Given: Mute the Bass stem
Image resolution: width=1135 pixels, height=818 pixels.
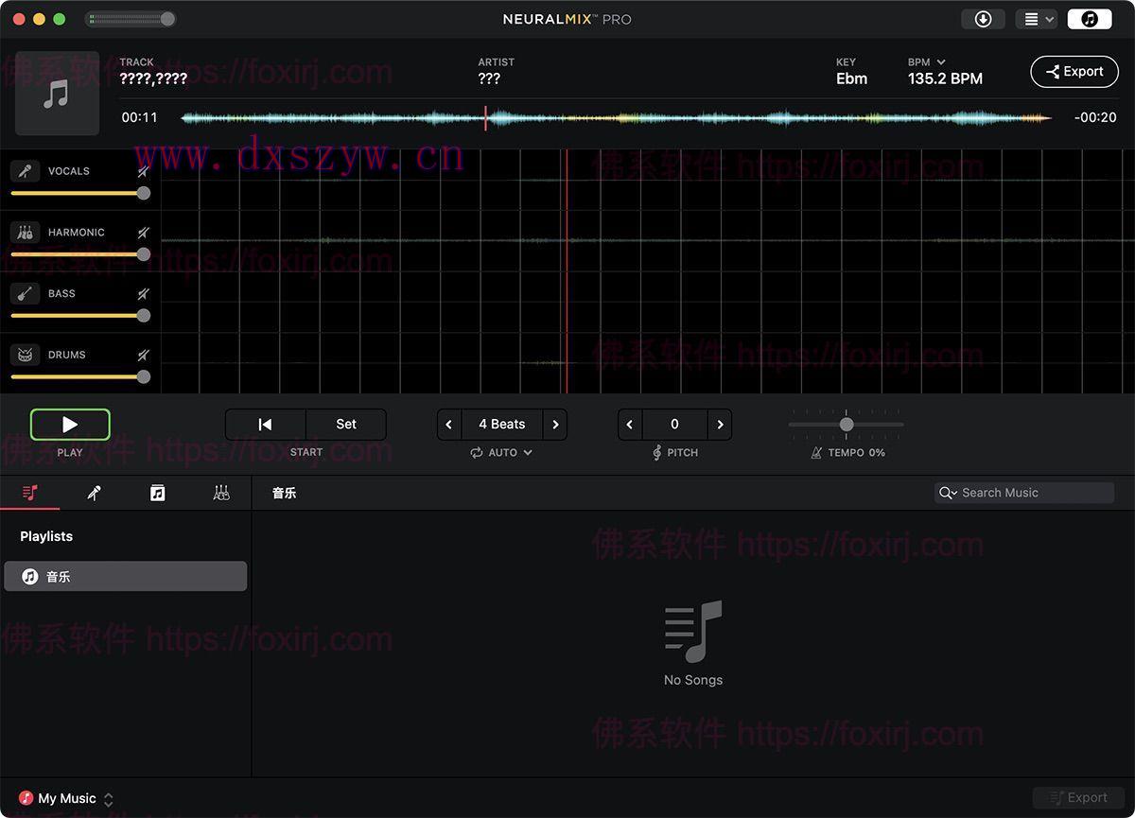Looking at the screenshot, I should pos(143,294).
